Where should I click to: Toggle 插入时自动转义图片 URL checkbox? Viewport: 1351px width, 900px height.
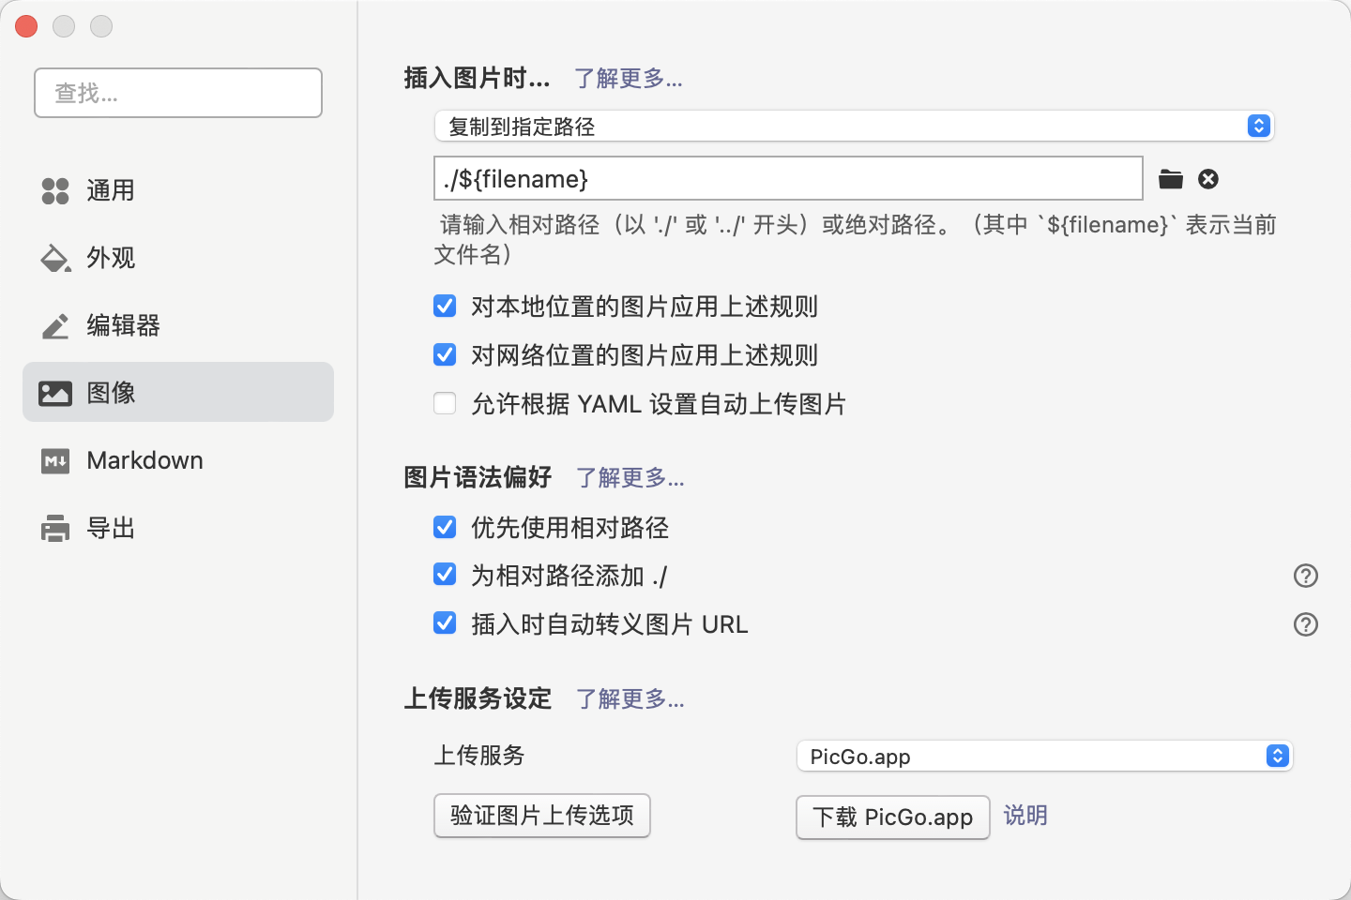[445, 622]
